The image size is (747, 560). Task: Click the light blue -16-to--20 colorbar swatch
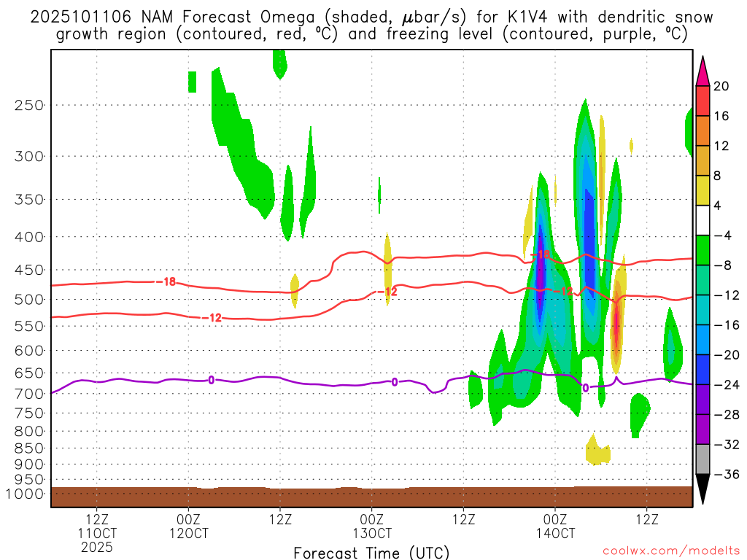pos(703,340)
